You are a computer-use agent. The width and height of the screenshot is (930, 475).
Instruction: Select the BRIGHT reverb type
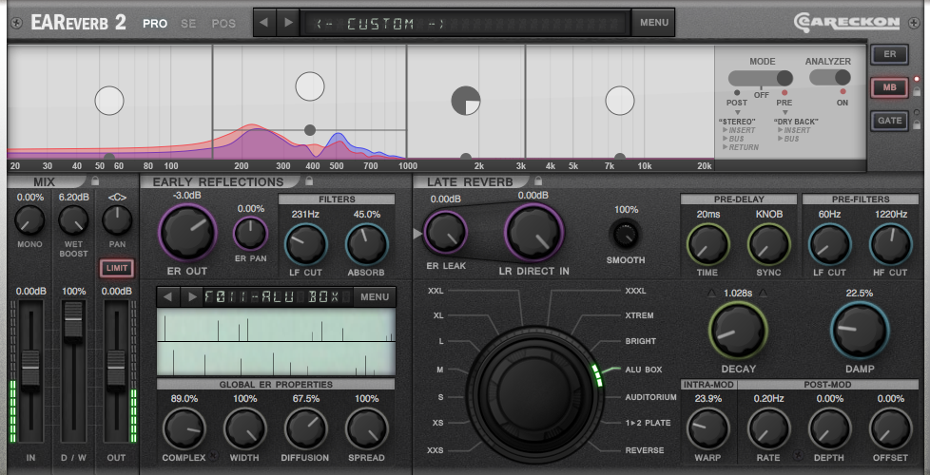coord(641,341)
